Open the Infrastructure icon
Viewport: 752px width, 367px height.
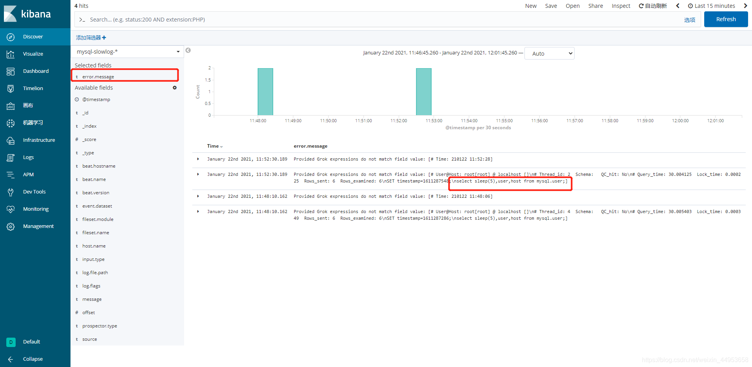pyautogui.click(x=11, y=140)
